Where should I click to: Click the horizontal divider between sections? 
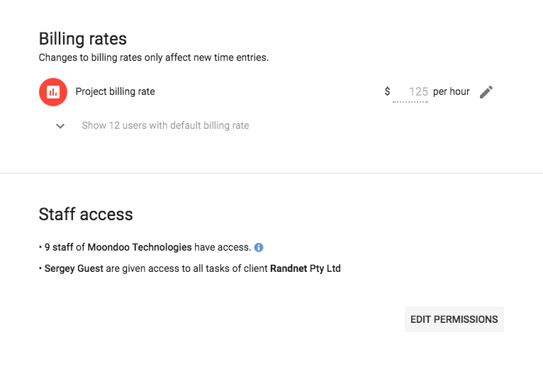point(271,173)
